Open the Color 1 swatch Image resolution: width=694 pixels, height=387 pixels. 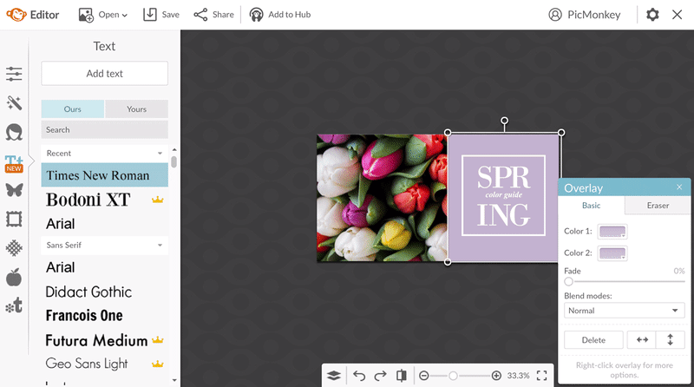pos(612,231)
